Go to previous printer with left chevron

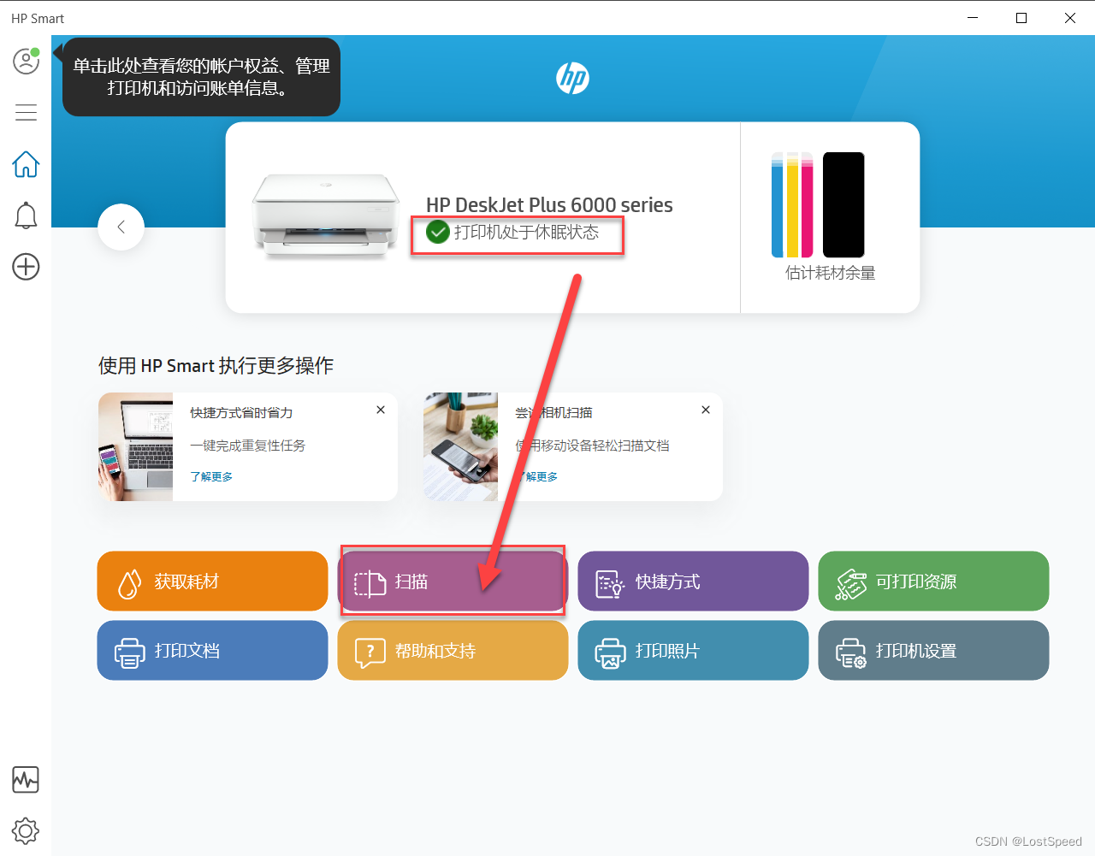point(121,227)
